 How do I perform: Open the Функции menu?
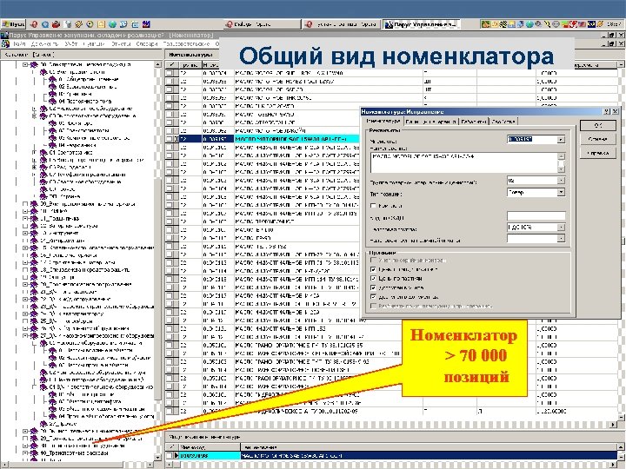tap(94, 43)
